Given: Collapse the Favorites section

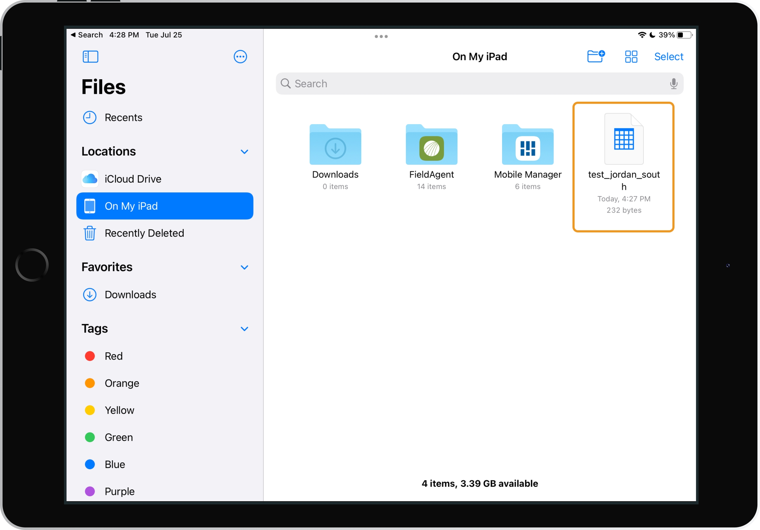Looking at the screenshot, I should coord(244,267).
